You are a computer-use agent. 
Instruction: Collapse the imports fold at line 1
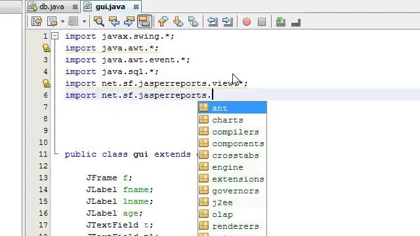(55, 36)
